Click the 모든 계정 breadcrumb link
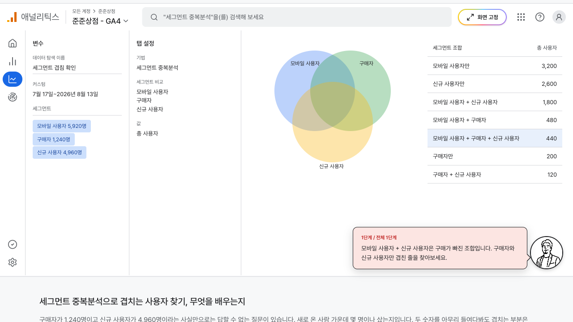Image resolution: width=573 pixels, height=322 pixels. tap(81, 11)
